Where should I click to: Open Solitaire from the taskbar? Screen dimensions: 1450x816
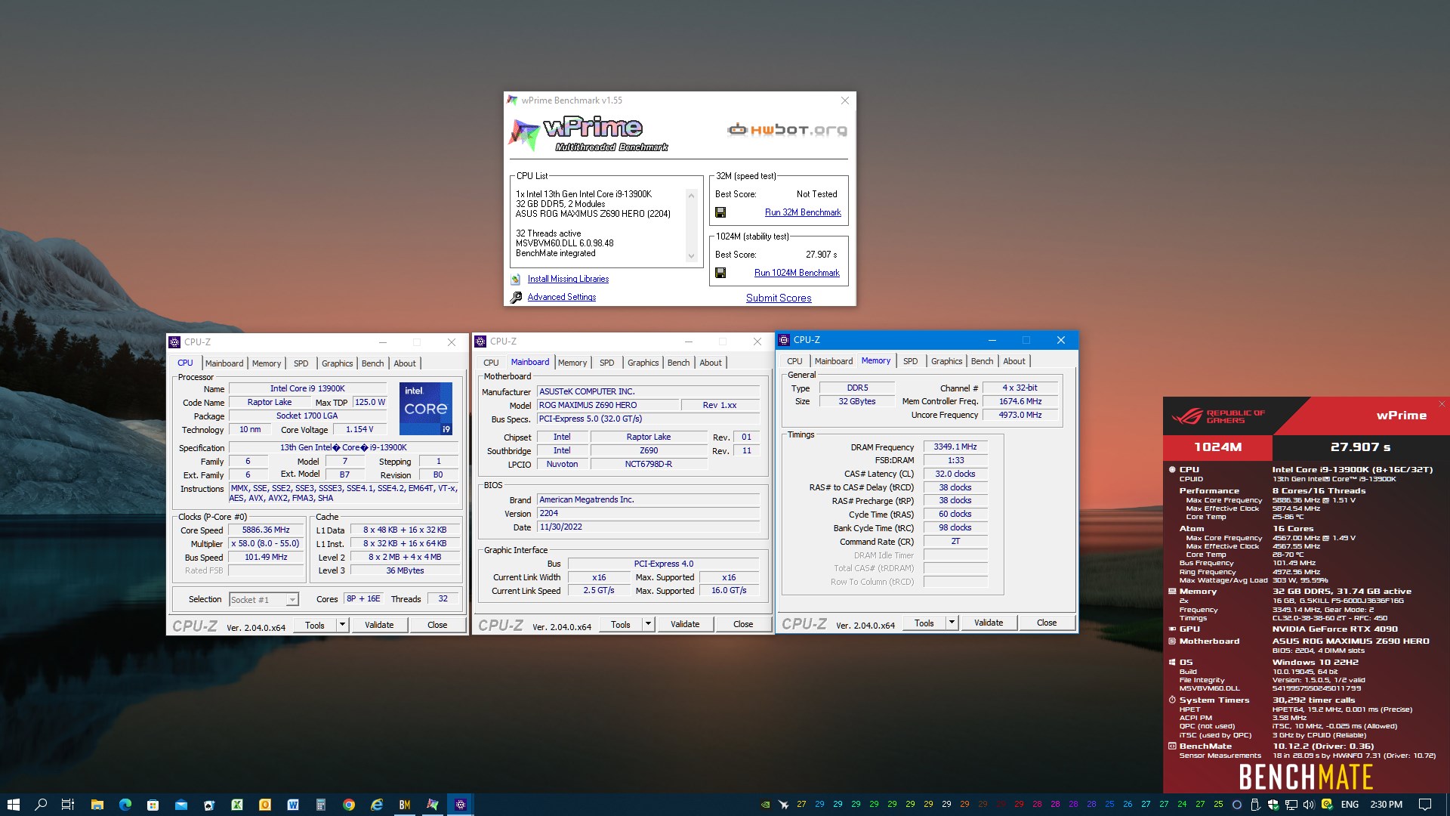[x=208, y=805]
